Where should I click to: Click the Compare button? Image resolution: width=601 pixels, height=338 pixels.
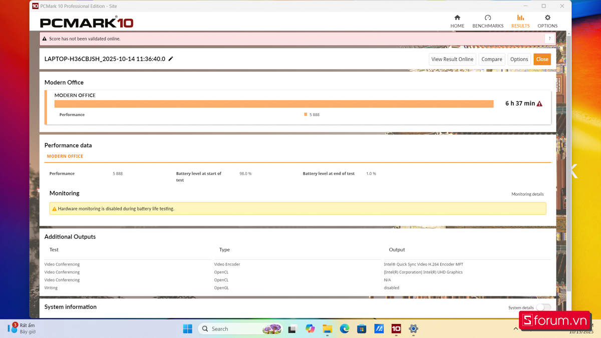492,59
